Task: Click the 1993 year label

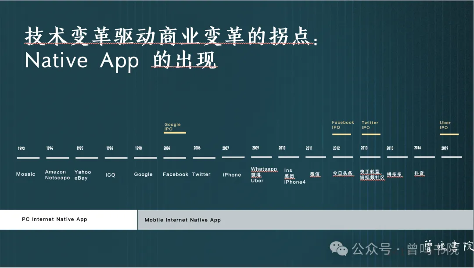Action: [x=21, y=148]
